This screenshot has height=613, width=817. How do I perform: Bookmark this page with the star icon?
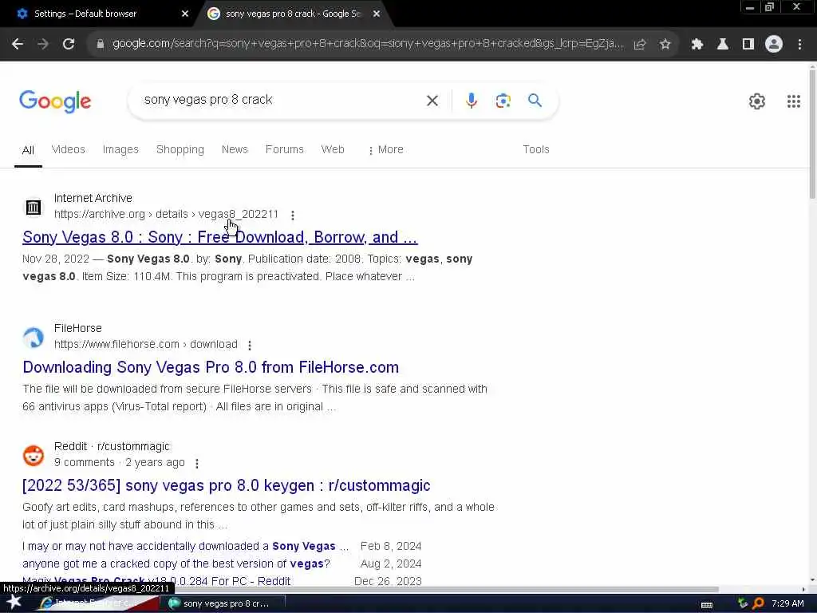665,45
